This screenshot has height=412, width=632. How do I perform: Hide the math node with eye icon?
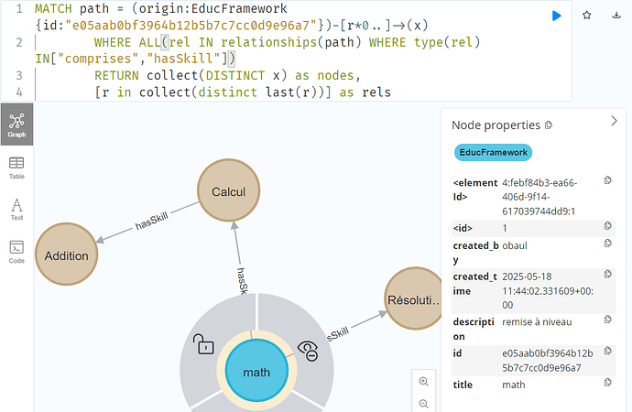pos(309,351)
